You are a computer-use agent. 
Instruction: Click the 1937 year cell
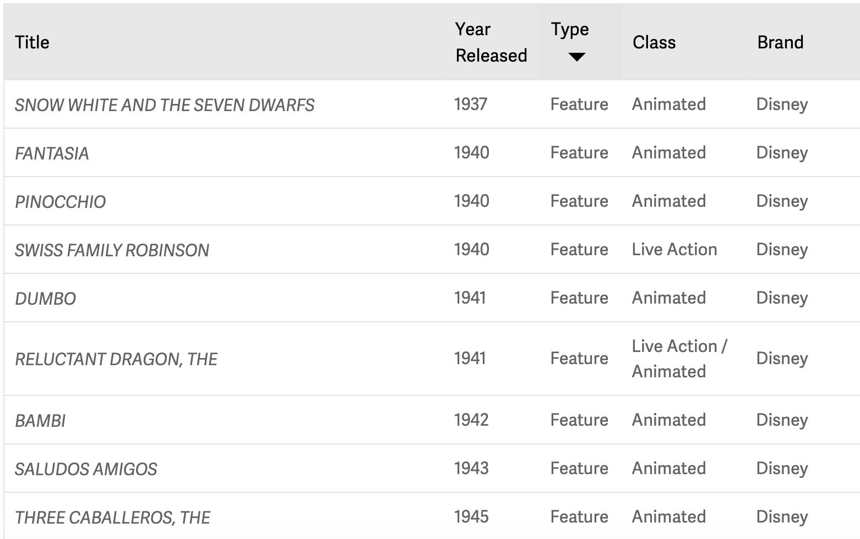(471, 104)
